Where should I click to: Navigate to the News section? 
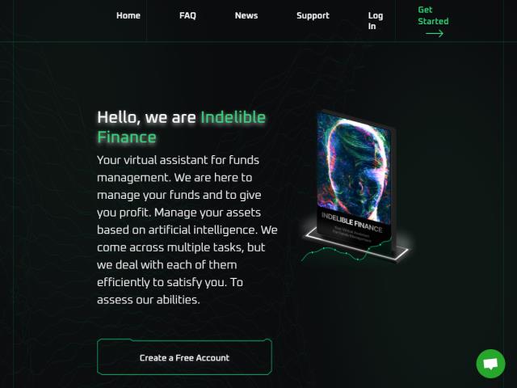pos(246,15)
